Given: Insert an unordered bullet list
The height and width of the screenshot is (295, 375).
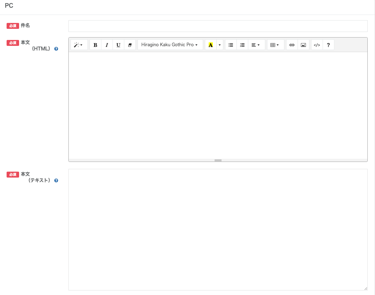Looking at the screenshot, I should point(231,45).
